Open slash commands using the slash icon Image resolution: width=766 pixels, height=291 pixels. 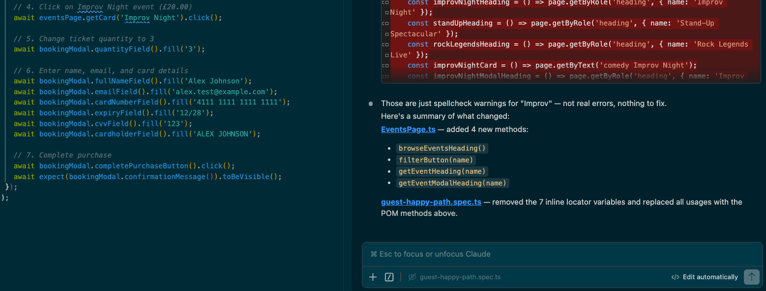click(389, 277)
